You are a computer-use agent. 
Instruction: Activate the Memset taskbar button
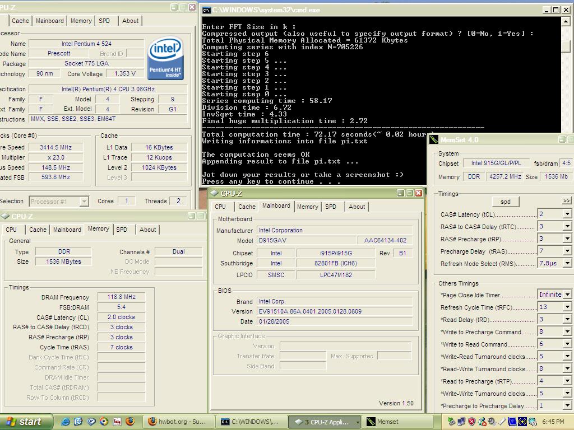(397, 422)
